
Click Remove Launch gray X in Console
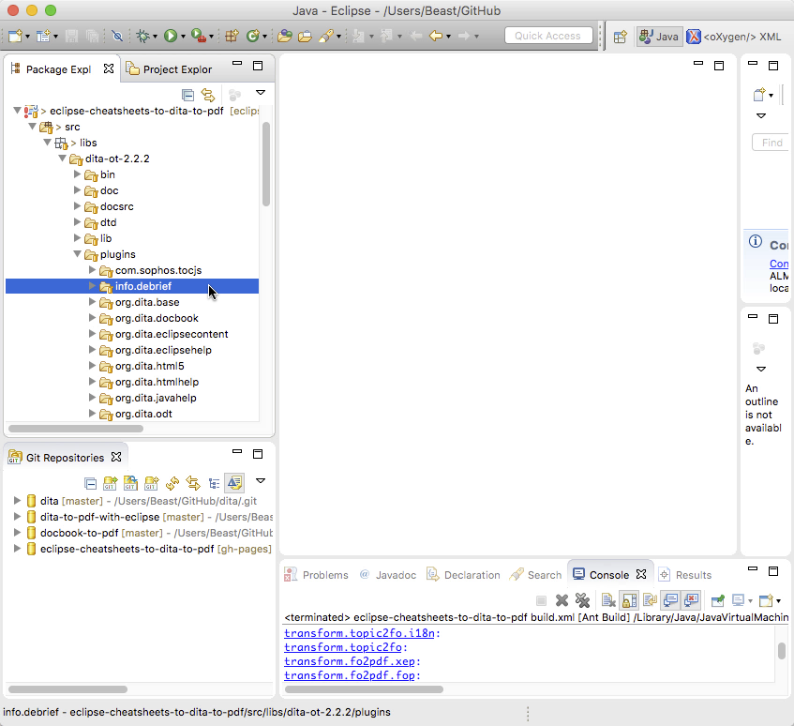(x=562, y=601)
